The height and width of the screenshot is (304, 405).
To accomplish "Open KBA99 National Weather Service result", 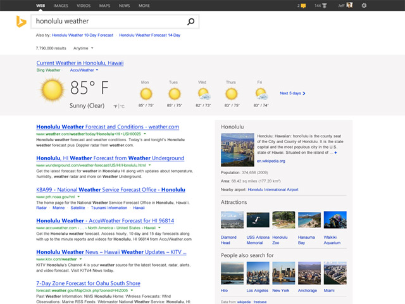I will coord(111,190).
